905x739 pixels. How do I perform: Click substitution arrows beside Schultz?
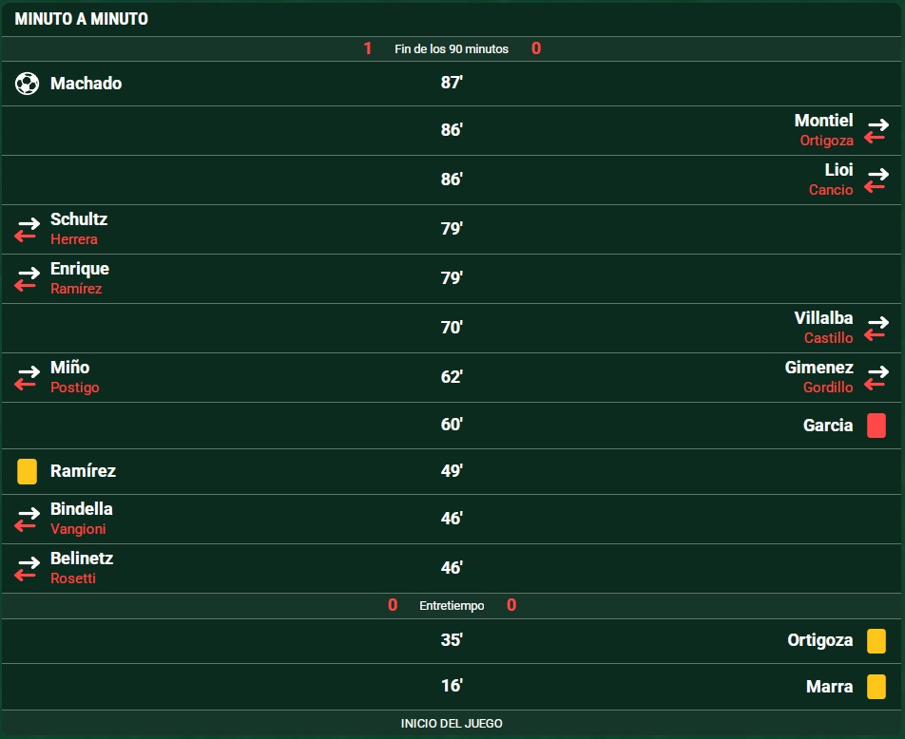pos(28,230)
